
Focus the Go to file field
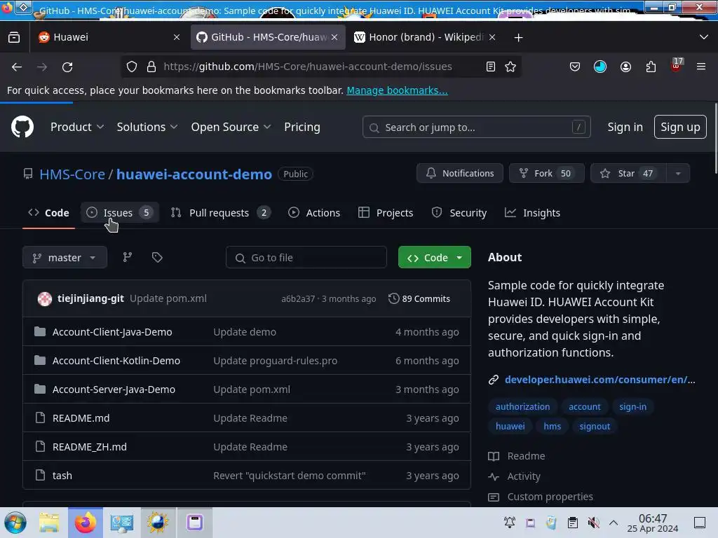[306, 258]
